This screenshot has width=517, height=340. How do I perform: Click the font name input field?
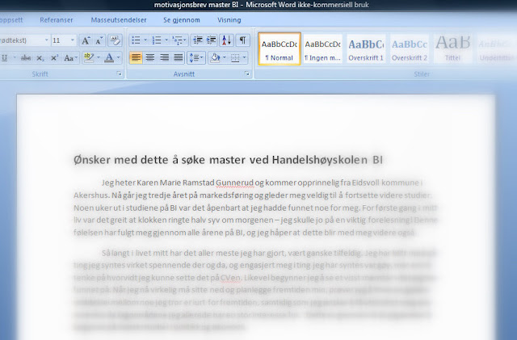pos(22,40)
